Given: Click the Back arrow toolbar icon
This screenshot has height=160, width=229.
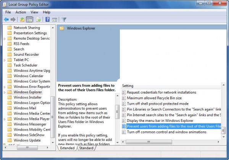Looking at the screenshot, I should point(6,19).
